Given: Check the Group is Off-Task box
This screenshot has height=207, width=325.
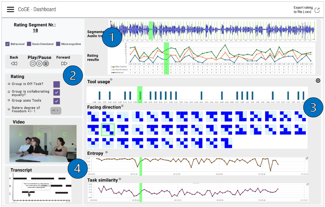Looking at the screenshot, I should (x=56, y=84).
